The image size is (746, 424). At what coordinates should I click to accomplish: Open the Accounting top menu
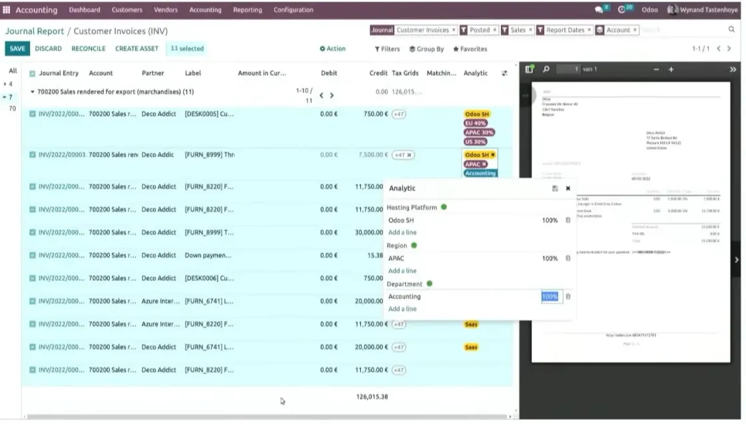(206, 9)
